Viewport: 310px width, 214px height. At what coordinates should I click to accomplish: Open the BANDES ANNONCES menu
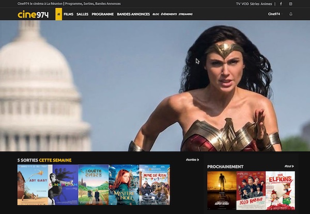pyautogui.click(x=133, y=14)
